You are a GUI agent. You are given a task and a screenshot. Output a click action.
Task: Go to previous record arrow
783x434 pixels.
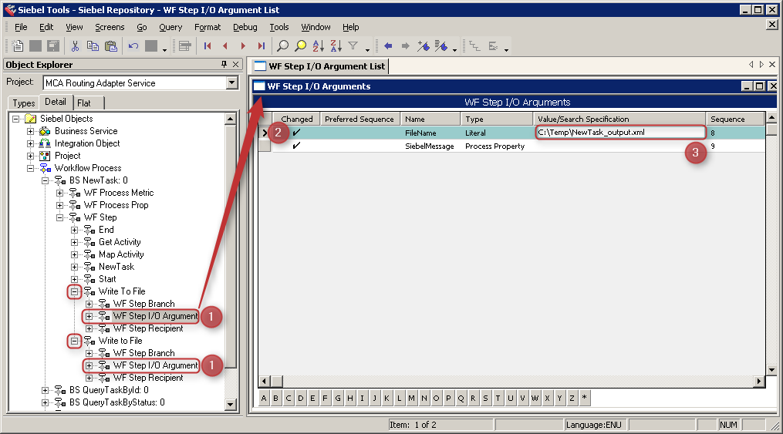(225, 46)
